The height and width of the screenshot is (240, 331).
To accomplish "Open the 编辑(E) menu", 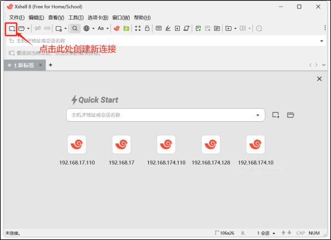I will [x=36, y=17].
